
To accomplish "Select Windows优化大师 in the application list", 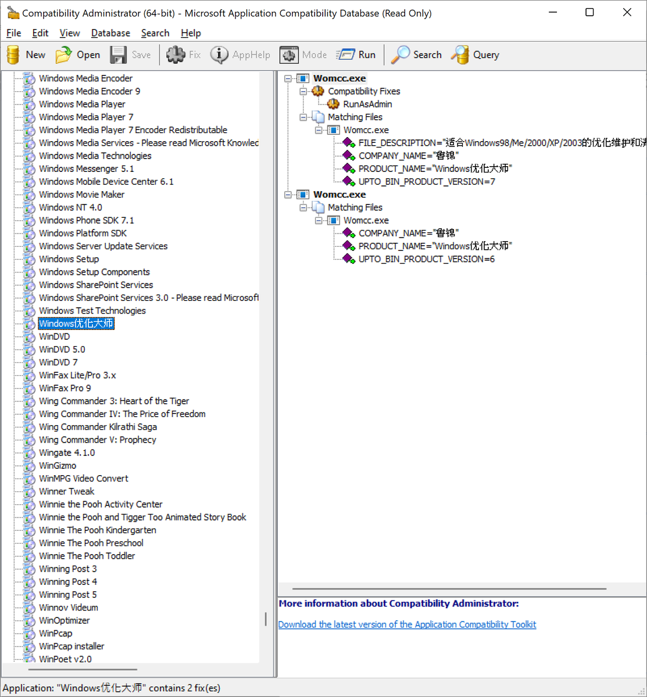I will point(76,324).
